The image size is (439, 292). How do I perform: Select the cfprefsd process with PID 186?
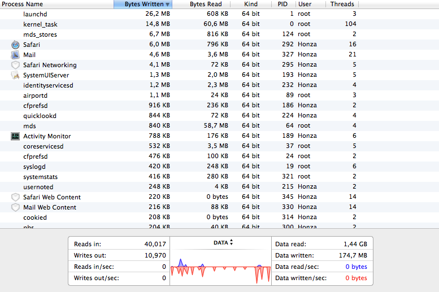[x=36, y=106]
